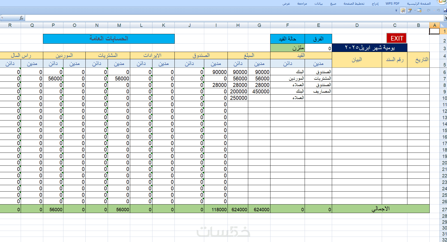Select row 9 header
Screen dimensions: 447x242
444,92
